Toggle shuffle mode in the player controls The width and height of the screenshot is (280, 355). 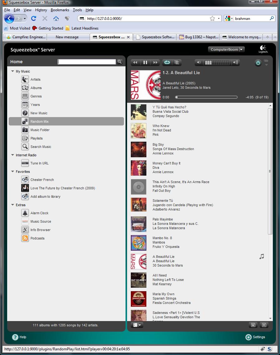(177, 63)
